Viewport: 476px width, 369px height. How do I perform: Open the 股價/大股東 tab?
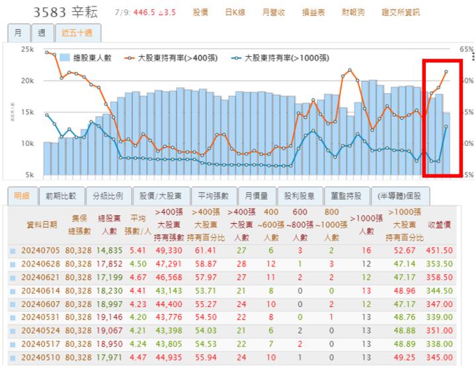coord(161,196)
